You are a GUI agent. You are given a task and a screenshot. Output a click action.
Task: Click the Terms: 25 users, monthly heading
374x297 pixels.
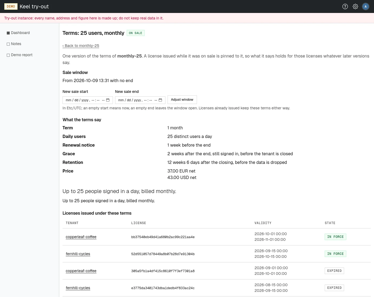coord(93,33)
